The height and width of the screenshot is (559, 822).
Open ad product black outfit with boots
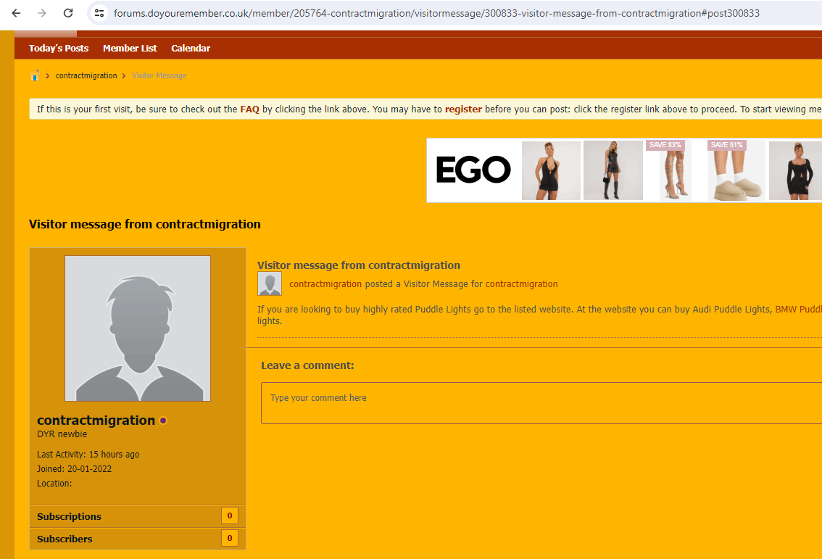613,170
